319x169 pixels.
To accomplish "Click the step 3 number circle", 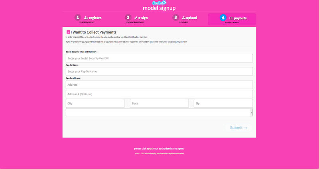I will pyautogui.click(x=175, y=18).
